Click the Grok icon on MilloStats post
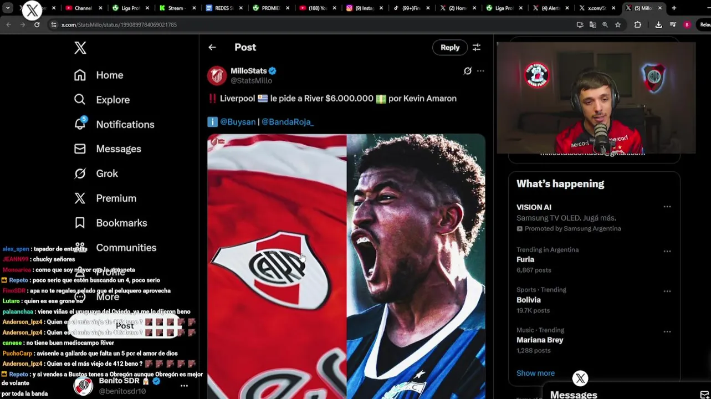 (x=468, y=71)
